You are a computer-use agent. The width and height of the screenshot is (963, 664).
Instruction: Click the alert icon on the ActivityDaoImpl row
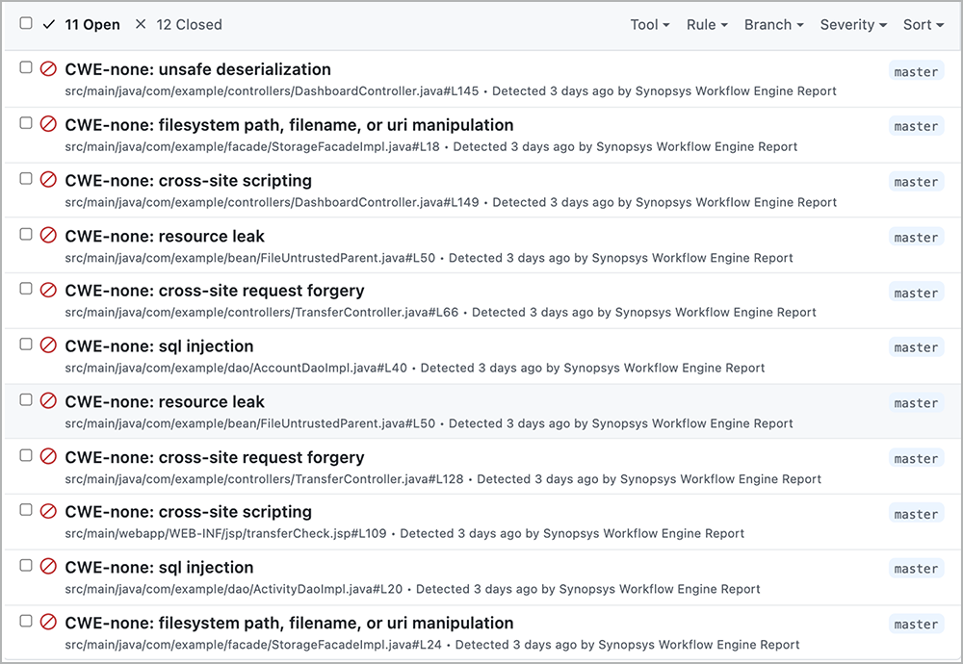[x=48, y=567]
